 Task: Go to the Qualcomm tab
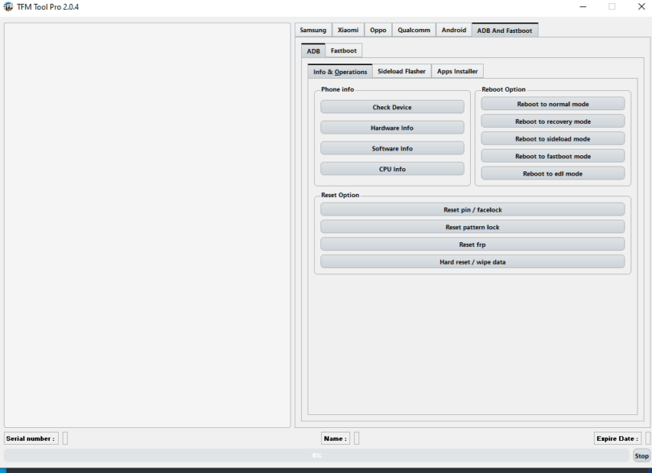click(x=414, y=30)
